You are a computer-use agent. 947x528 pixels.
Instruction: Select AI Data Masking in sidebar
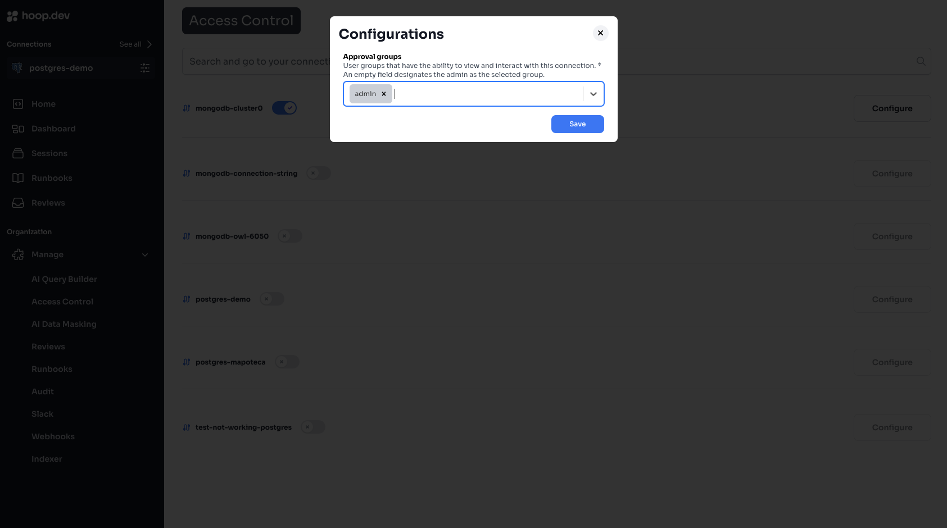pos(64,324)
